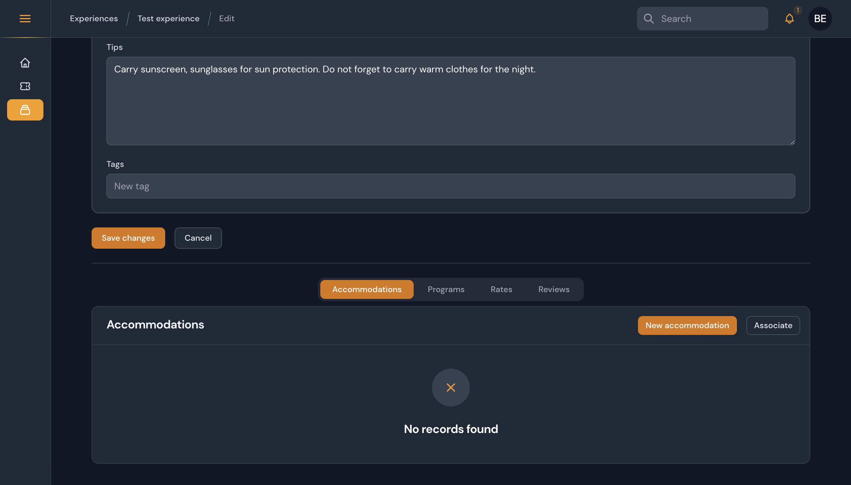
Task: Open notifications bell icon
Action: point(789,19)
